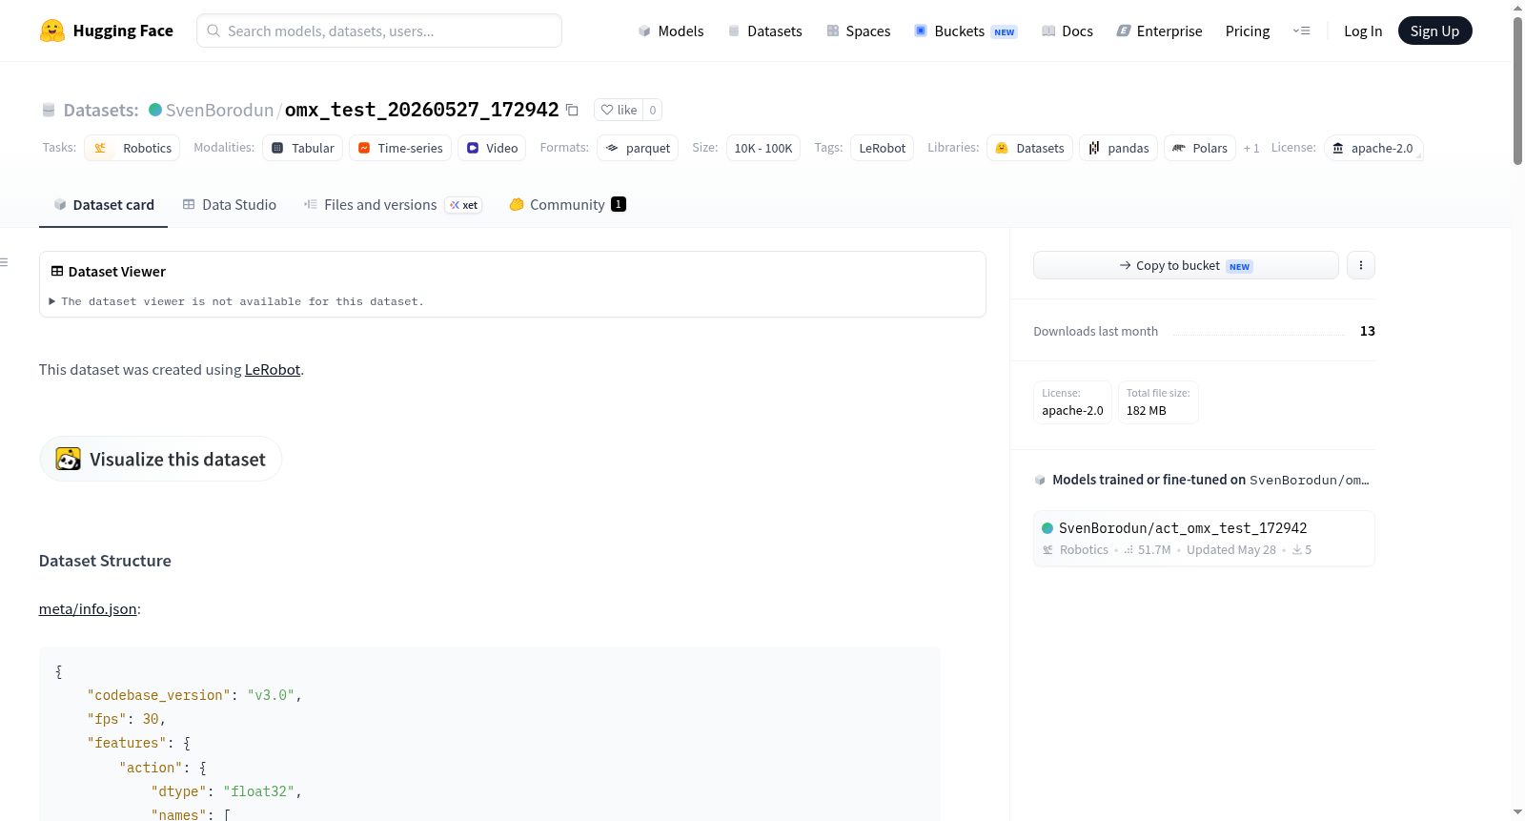Switch to Files and versions tab
This screenshot has height=821, width=1525.
(x=393, y=205)
